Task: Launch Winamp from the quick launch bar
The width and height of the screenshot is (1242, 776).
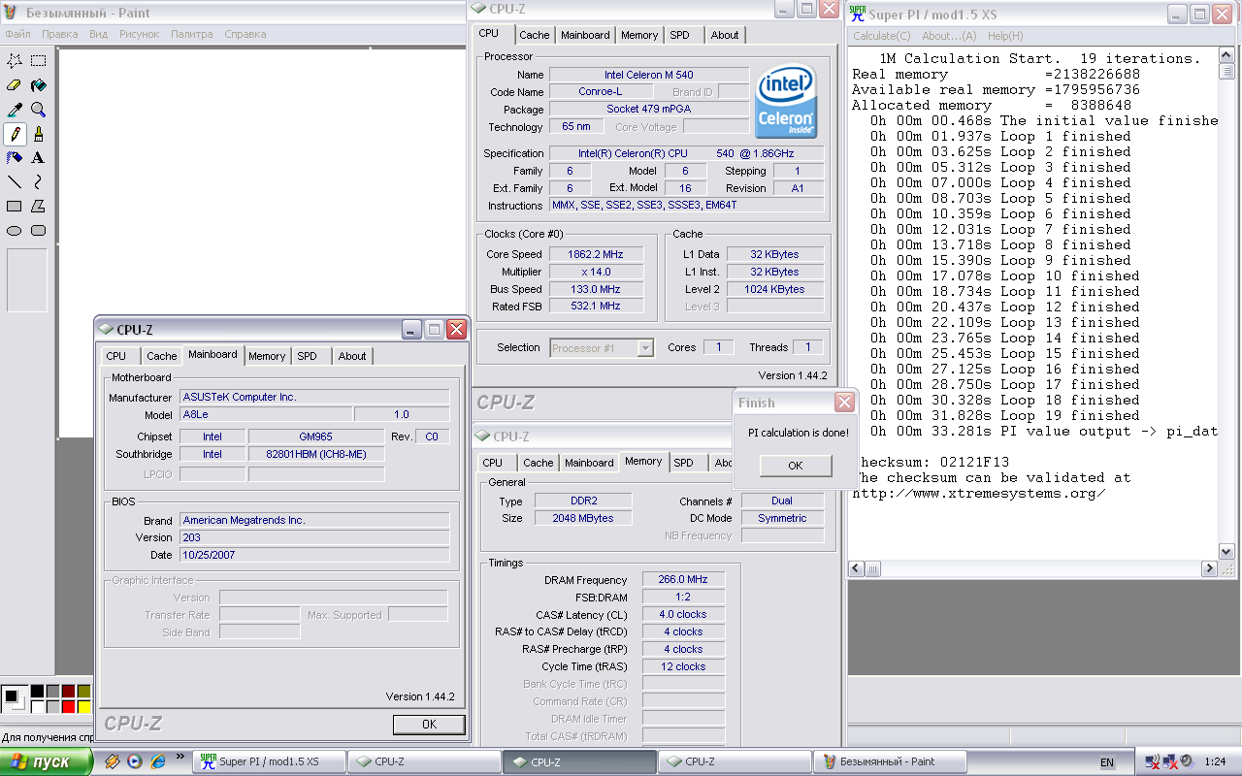Action: [113, 761]
